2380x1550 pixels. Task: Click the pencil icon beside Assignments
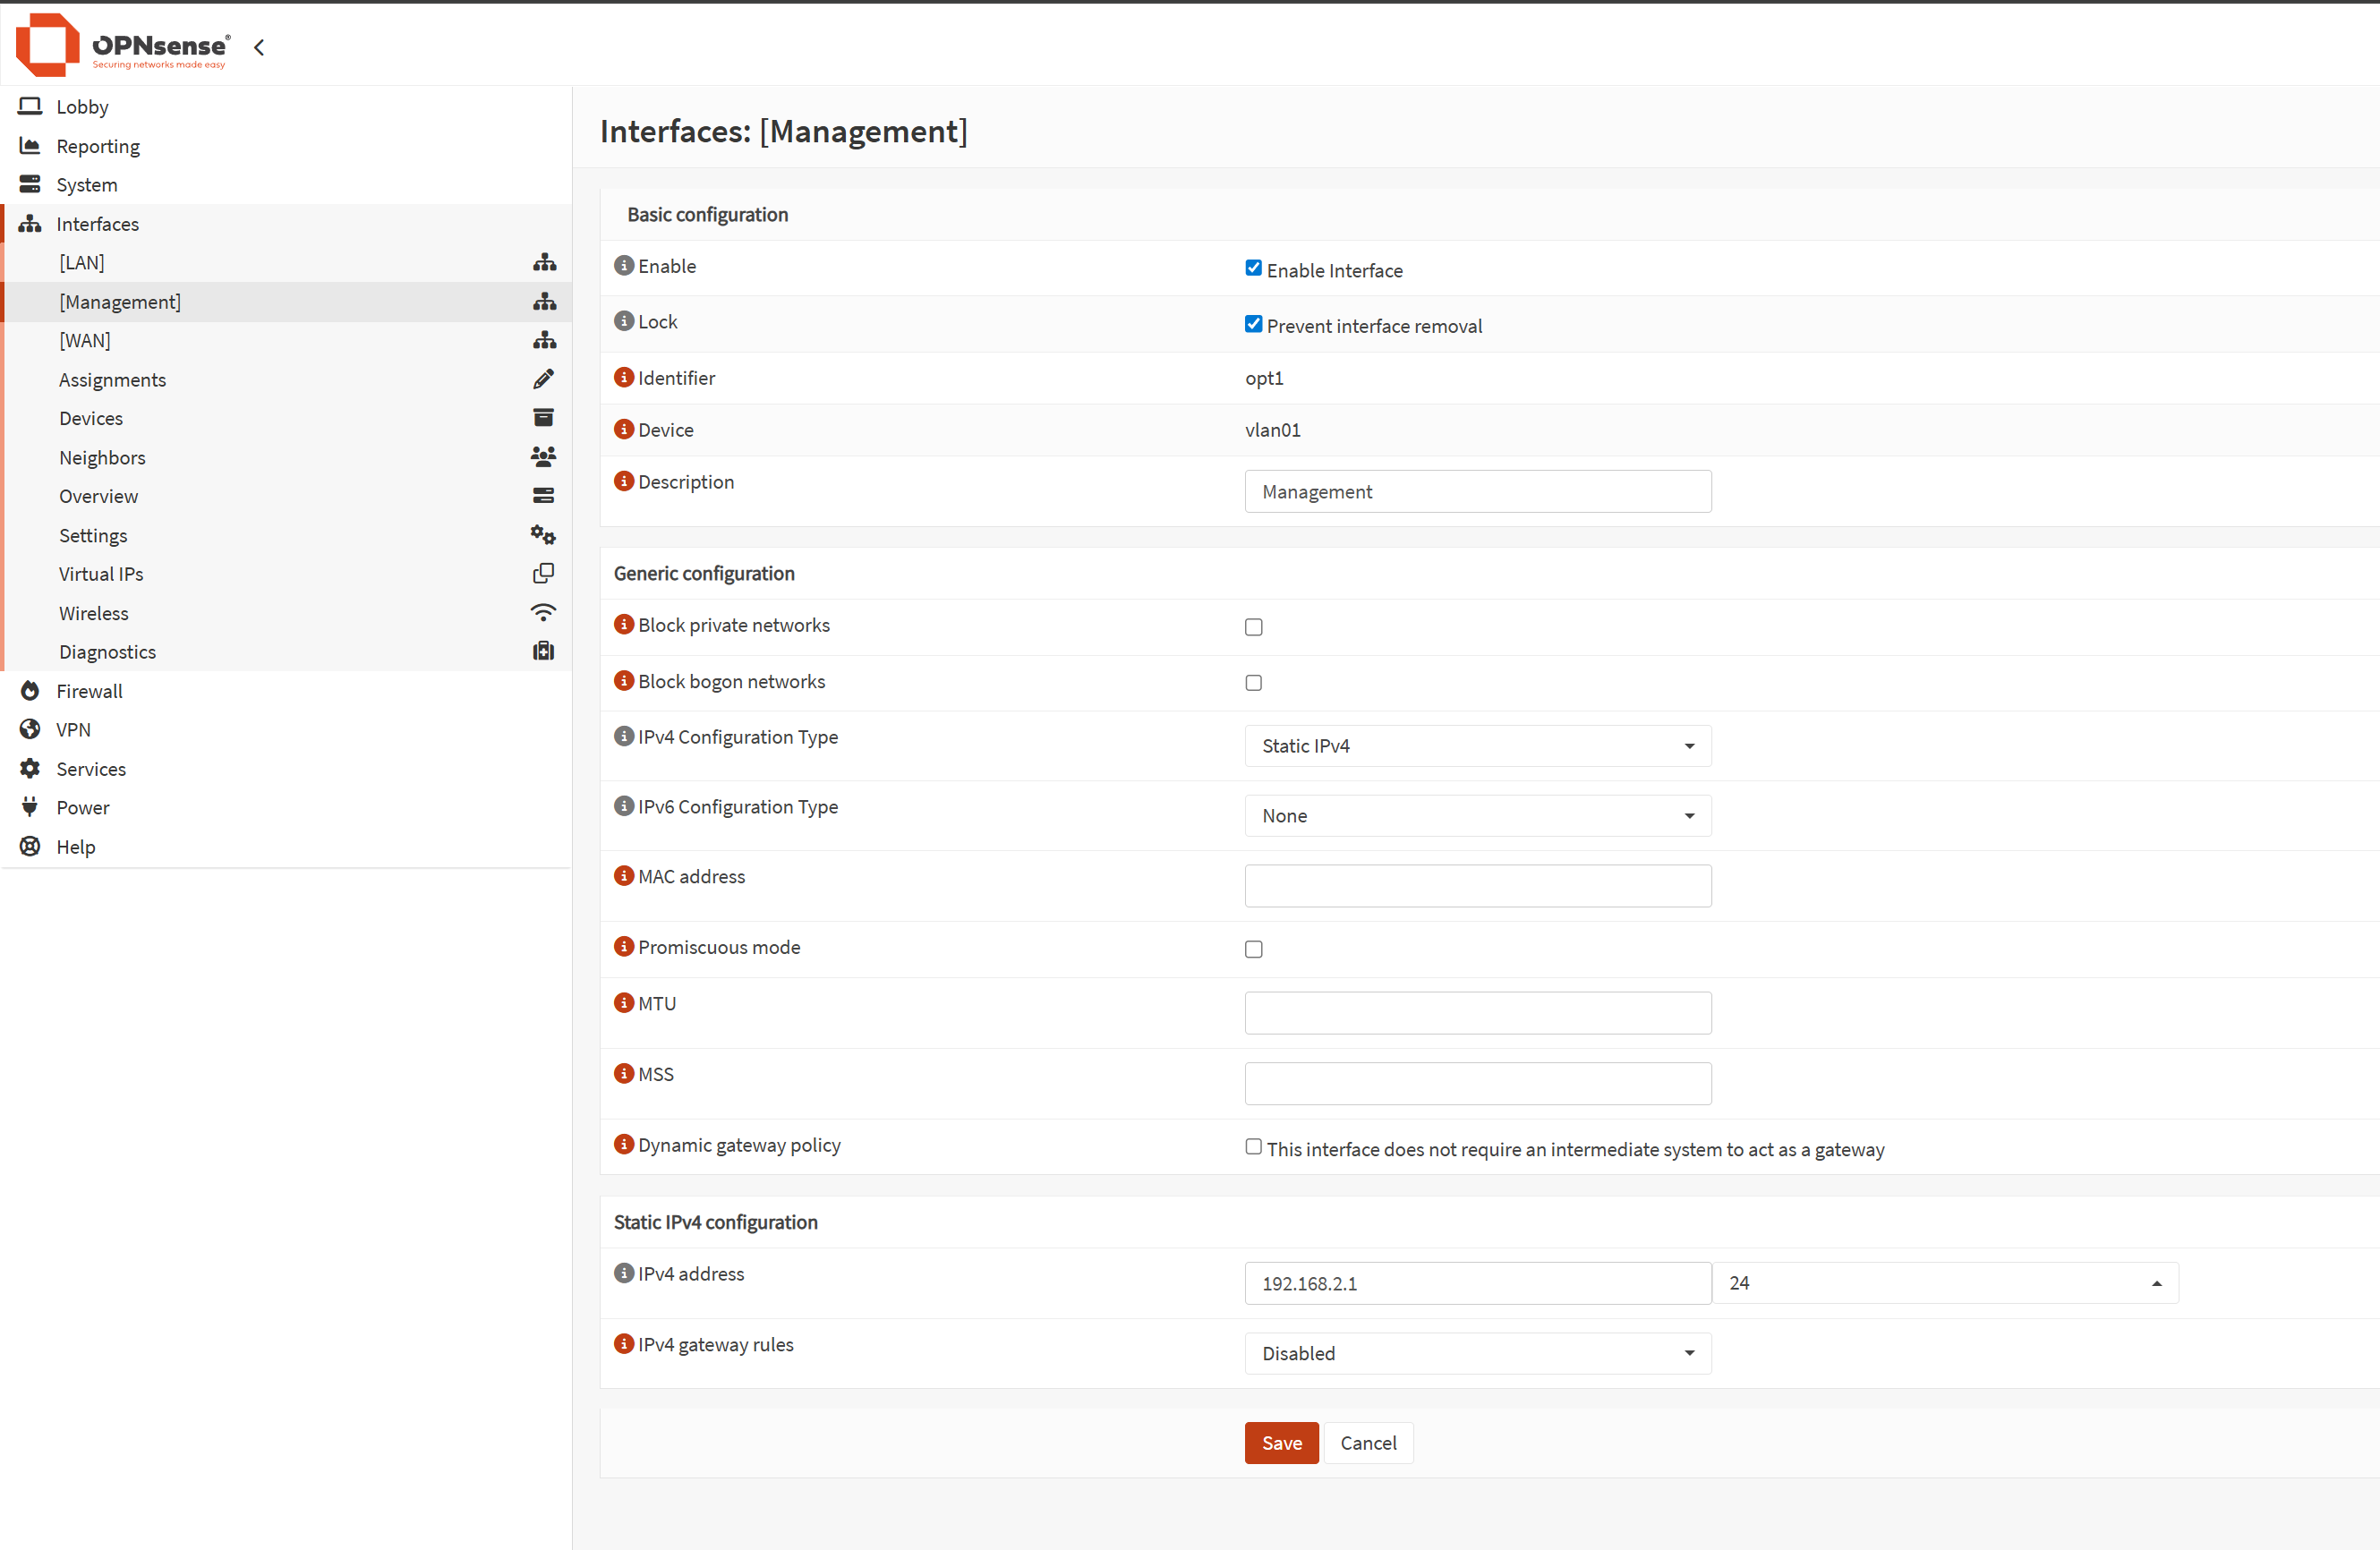click(x=543, y=379)
